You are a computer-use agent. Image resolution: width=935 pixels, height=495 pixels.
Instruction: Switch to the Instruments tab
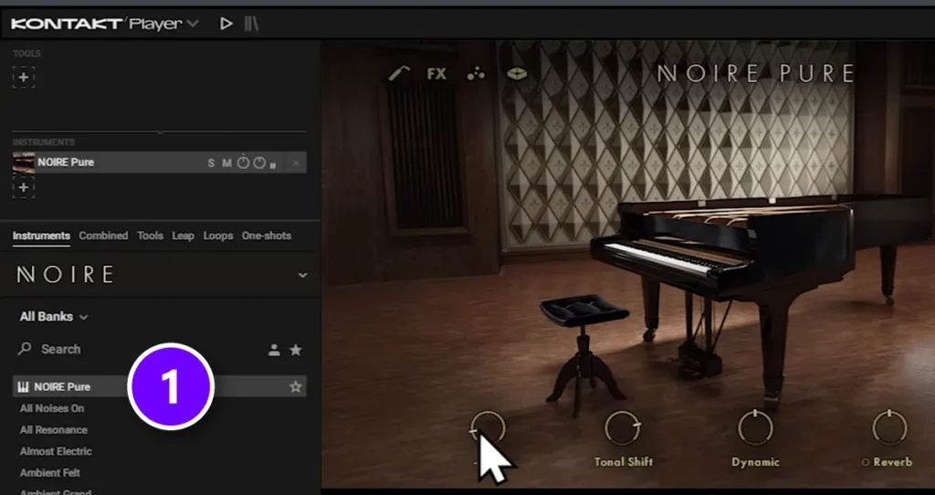41,237
